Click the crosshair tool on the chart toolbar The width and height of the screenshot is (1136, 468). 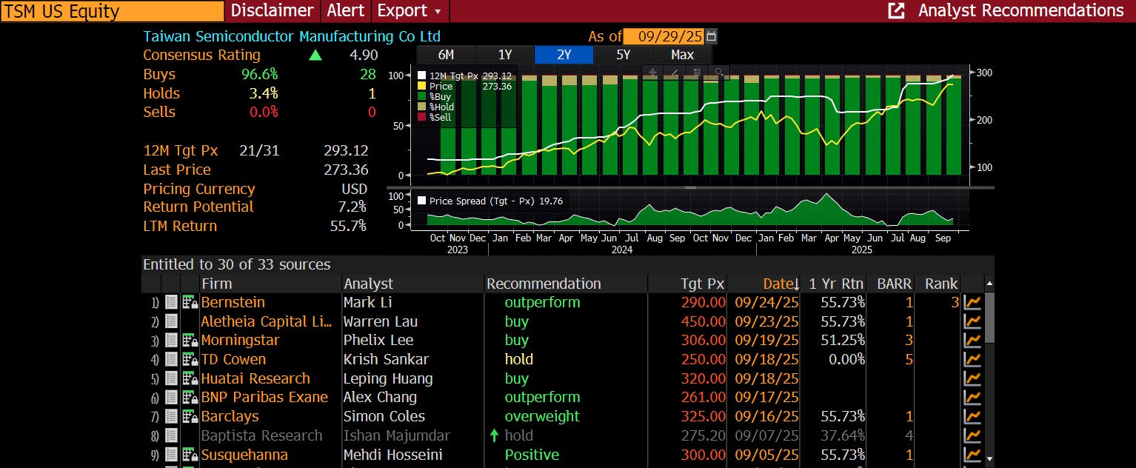pos(652,72)
